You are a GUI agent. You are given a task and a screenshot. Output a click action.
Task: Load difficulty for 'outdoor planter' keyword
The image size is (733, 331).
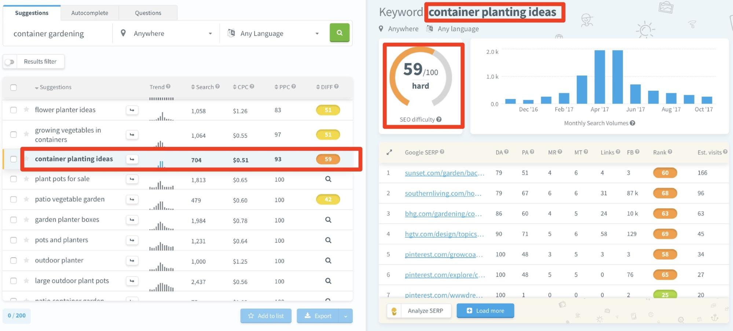pyautogui.click(x=328, y=261)
